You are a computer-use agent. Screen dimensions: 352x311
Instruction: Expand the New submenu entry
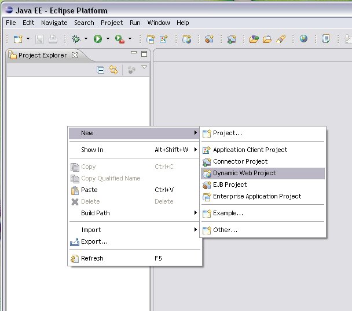[134, 133]
